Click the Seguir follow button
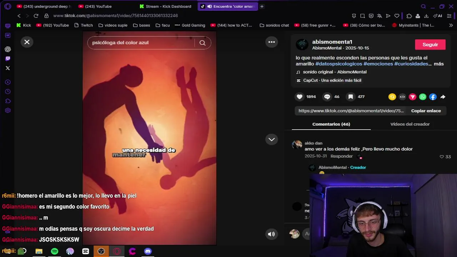The width and height of the screenshot is (457, 257). [430, 45]
